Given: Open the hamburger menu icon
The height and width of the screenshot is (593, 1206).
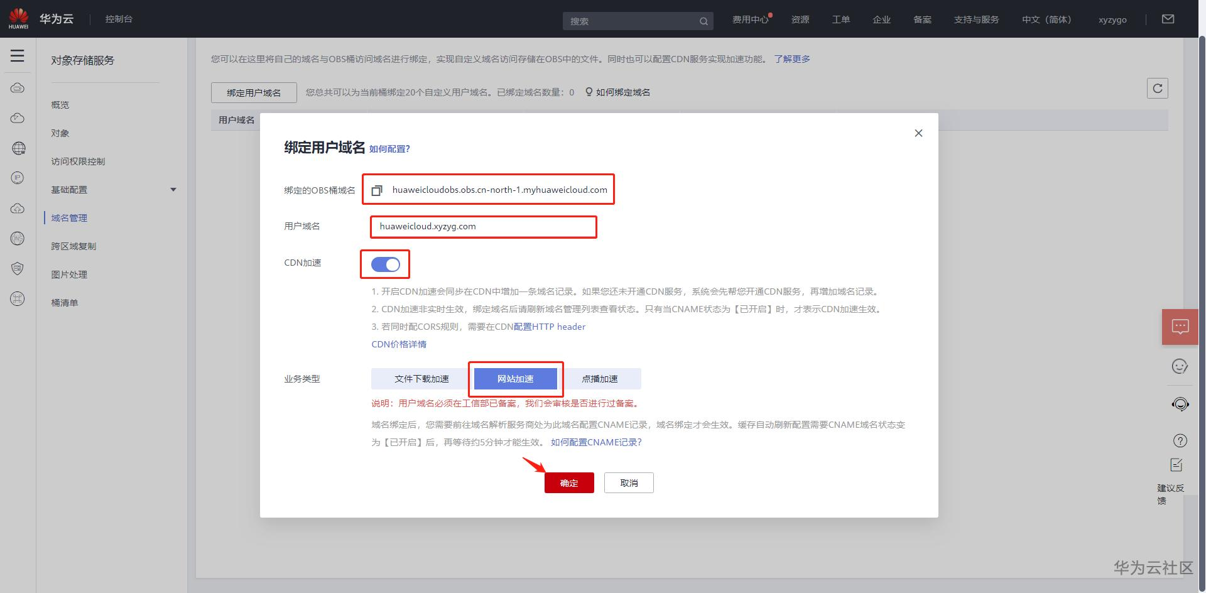Looking at the screenshot, I should (18, 55).
